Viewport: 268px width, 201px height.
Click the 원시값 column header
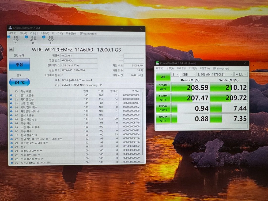[x=136, y=91]
